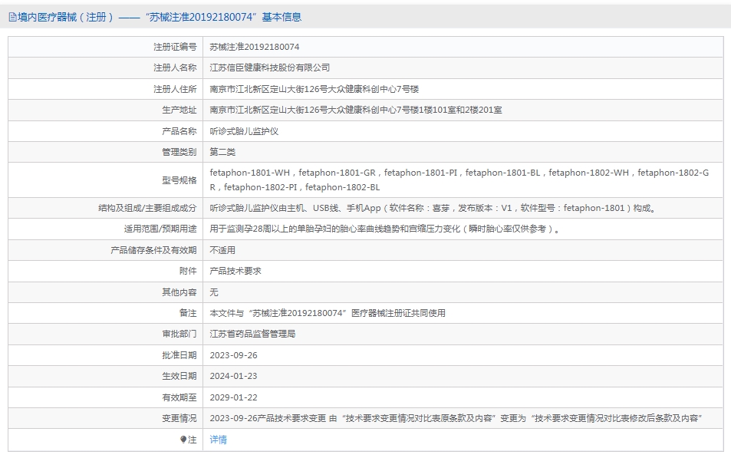Click effective date 2024-01-23
This screenshot has width=731, height=458.
[x=233, y=376]
